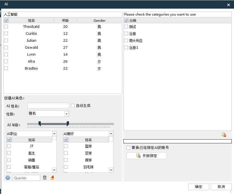Check the box for Bradley
This screenshot has width=234, height=194.
[6, 68]
